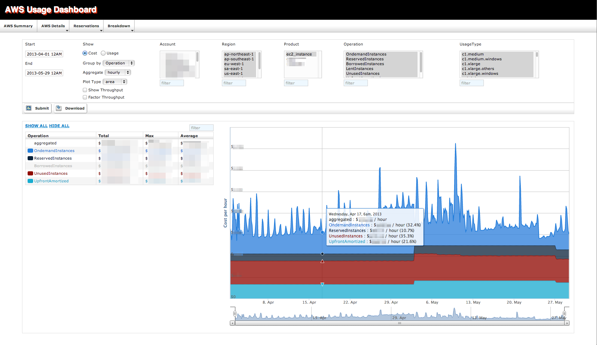Image resolution: width=597 pixels, height=345 pixels.
Task: Click the navigator right scroll arrow
Action: click(567, 323)
